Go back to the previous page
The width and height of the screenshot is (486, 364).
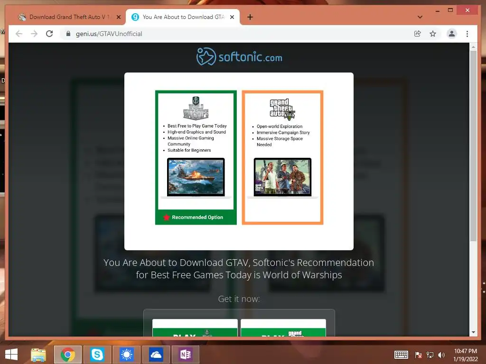point(19,34)
